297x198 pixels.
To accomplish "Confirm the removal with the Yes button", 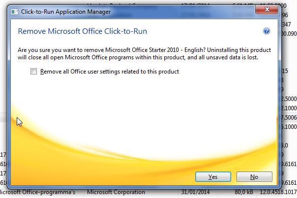I will click(x=213, y=176).
